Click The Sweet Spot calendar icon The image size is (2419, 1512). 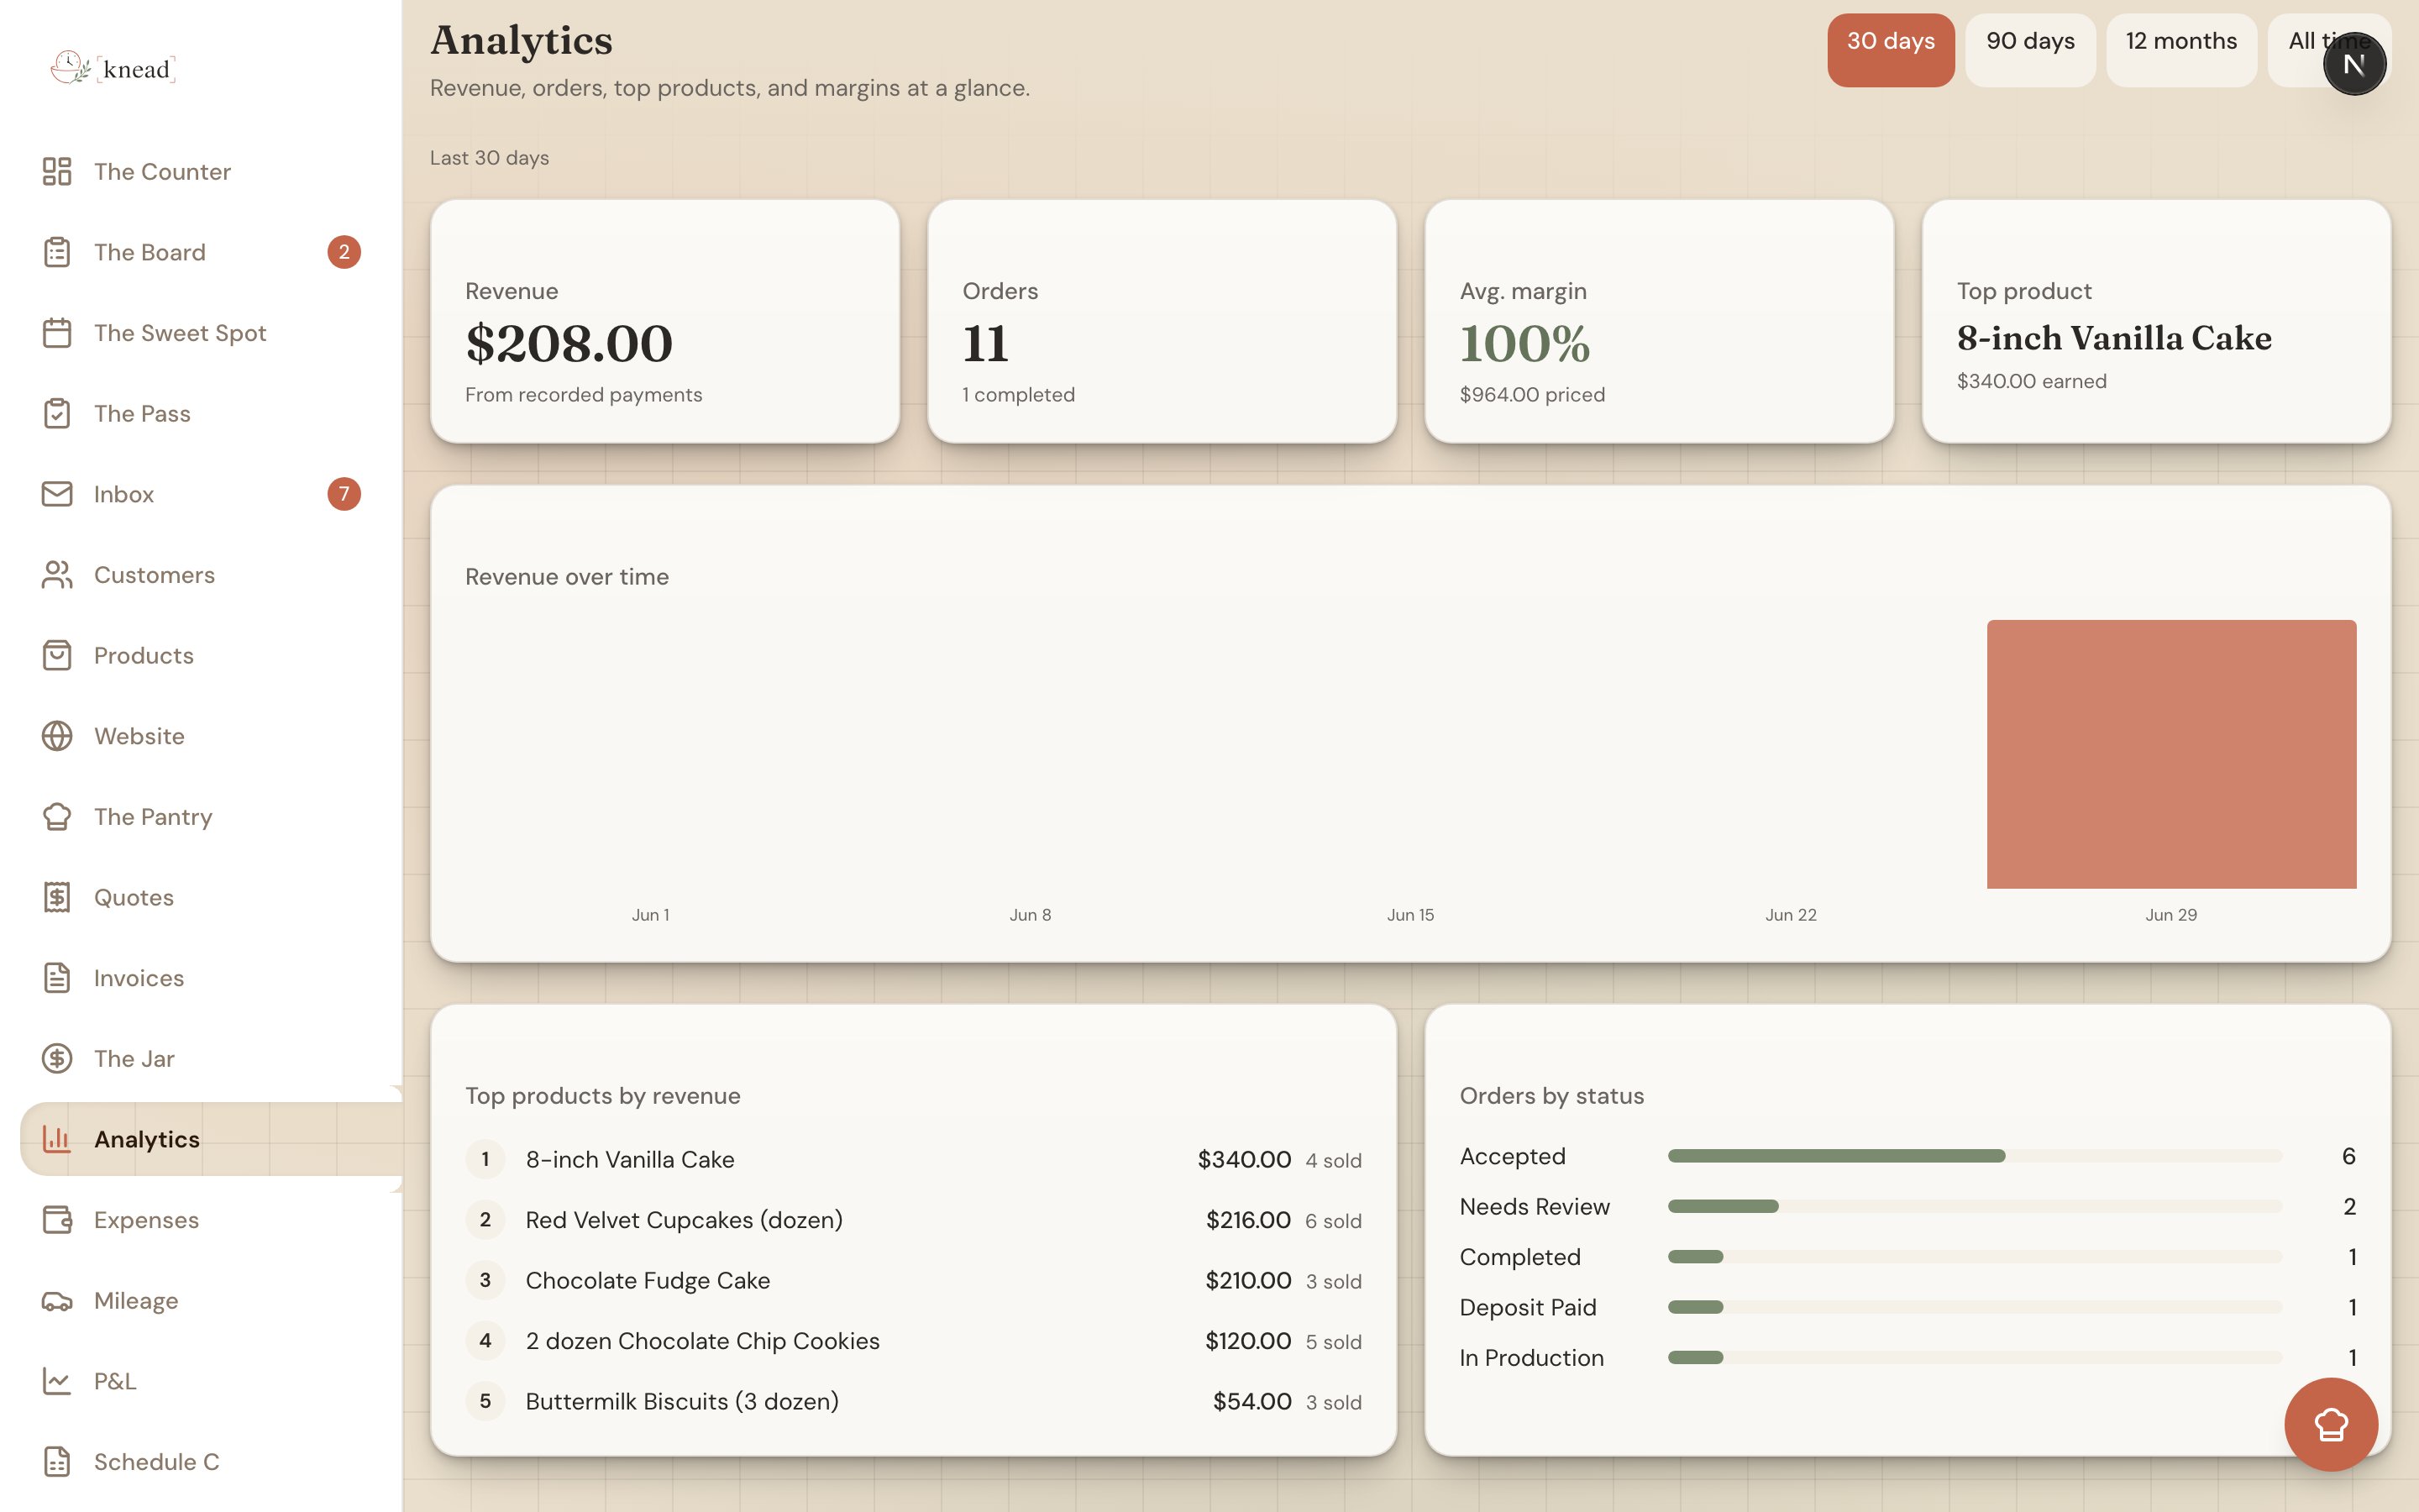[x=57, y=333]
